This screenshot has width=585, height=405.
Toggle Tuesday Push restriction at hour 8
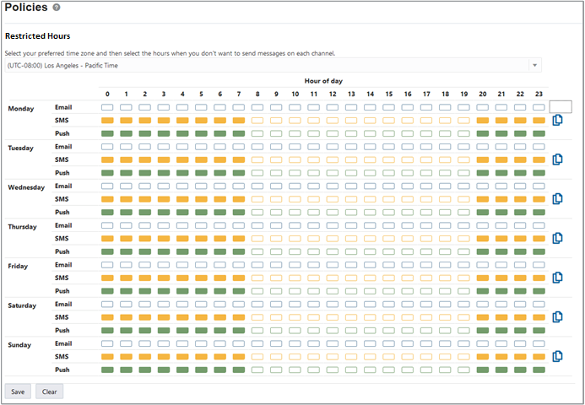pyautogui.click(x=257, y=173)
